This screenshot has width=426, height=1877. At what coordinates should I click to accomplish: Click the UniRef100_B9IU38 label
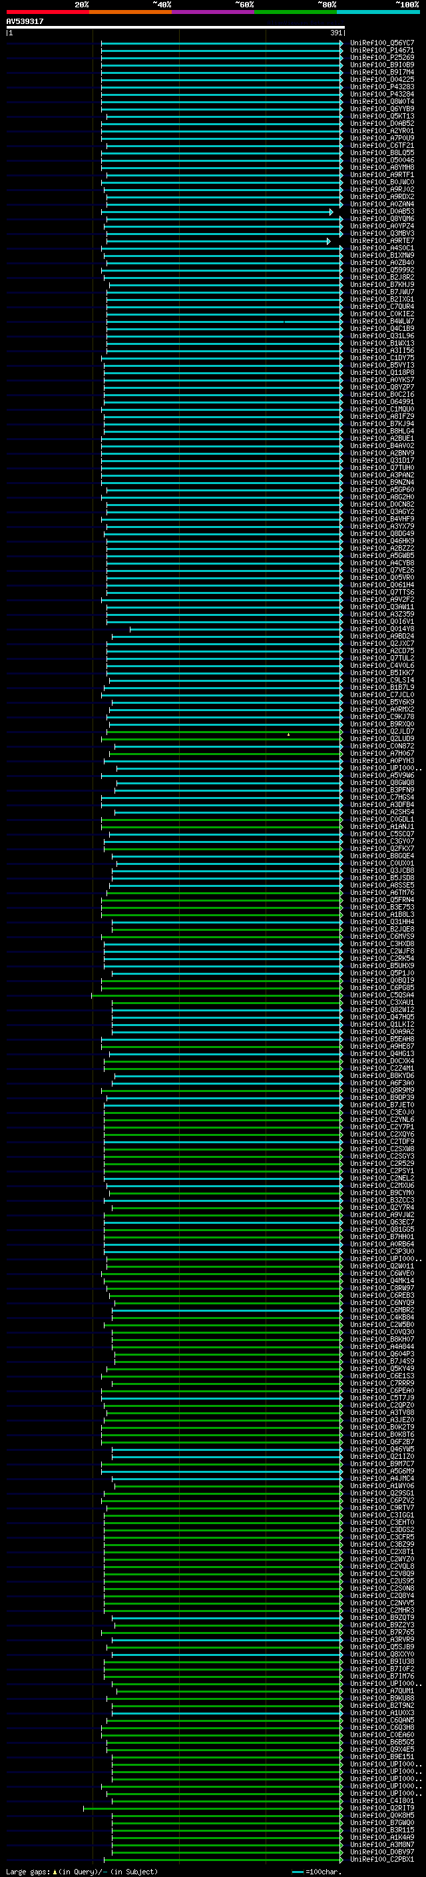(382, 1661)
